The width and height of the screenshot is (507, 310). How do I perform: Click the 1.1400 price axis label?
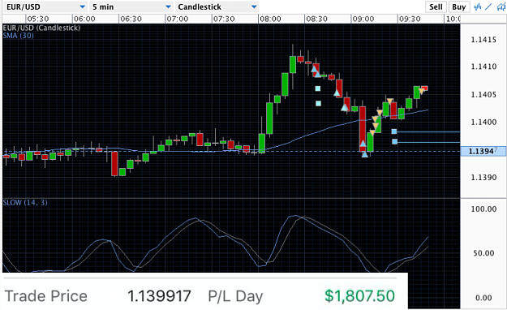click(483, 123)
